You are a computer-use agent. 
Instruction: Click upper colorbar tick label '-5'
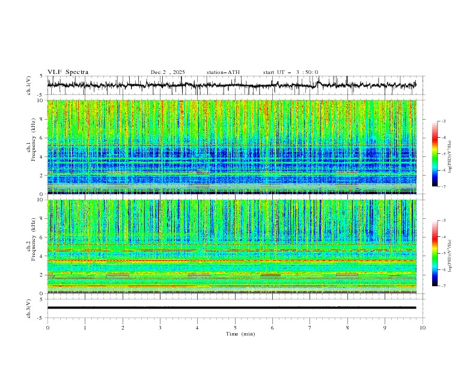[444, 154]
